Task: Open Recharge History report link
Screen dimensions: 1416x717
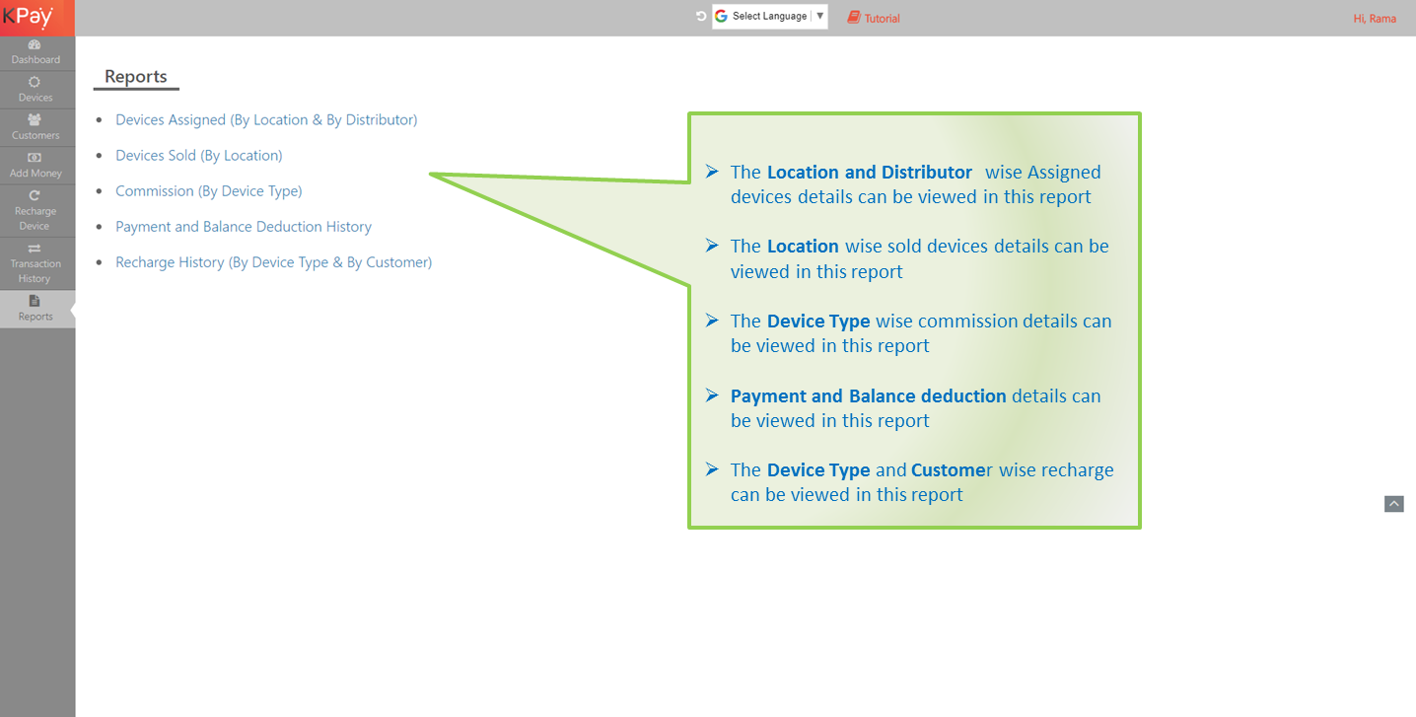Action: pyautogui.click(x=273, y=261)
